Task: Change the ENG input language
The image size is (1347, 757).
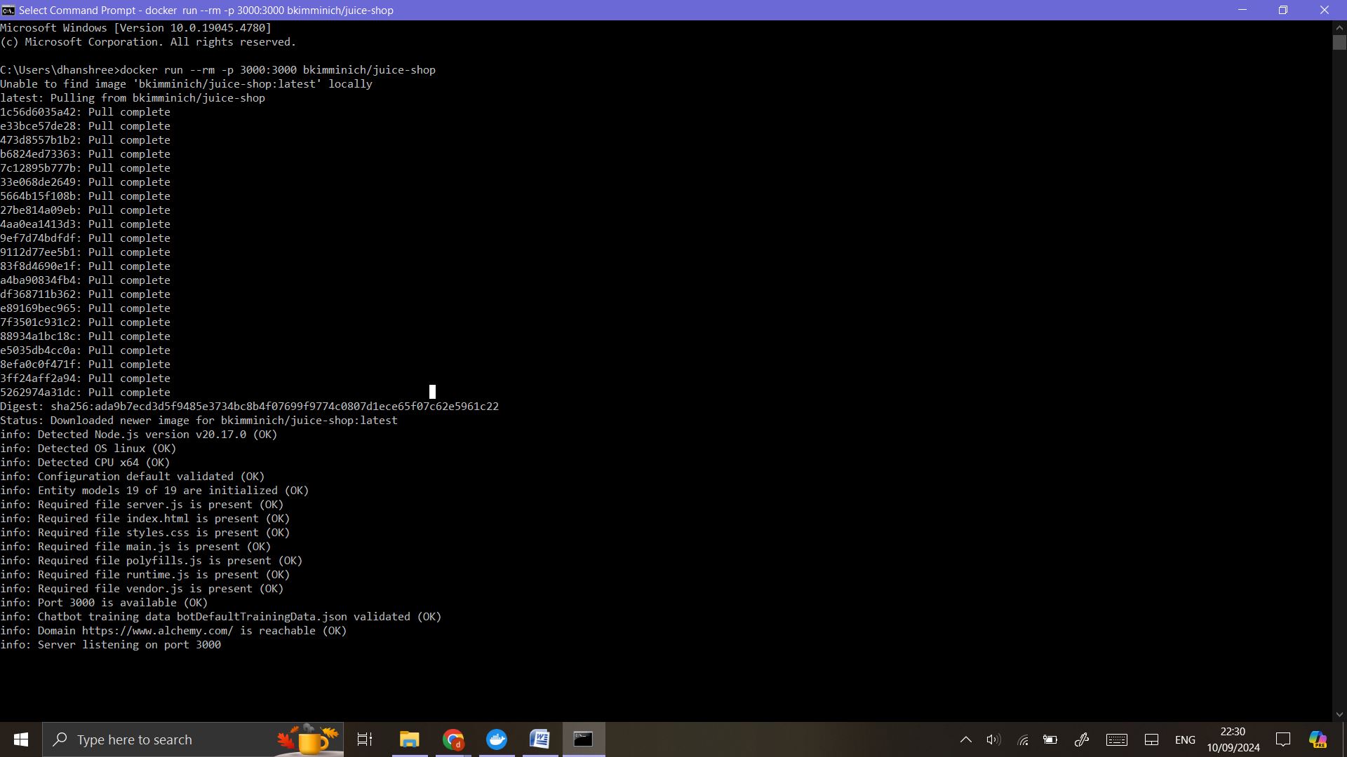Action: click(1185, 739)
